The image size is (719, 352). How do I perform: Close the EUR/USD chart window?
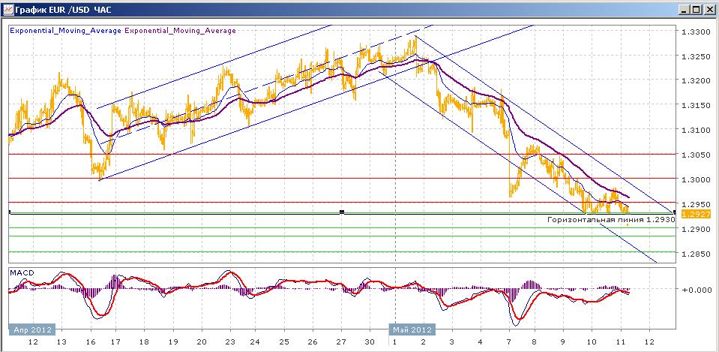709,9
